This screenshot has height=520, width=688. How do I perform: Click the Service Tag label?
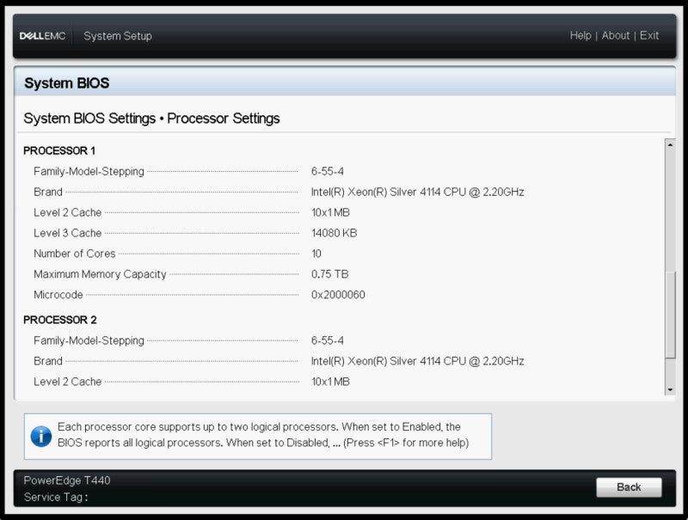[x=55, y=497]
